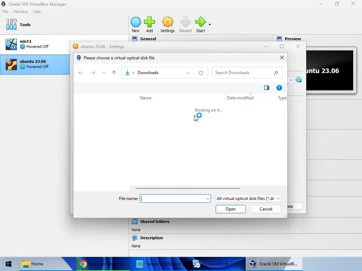
Task: Select the ubuntu 23.06 virtual machine
Action: coord(35,65)
